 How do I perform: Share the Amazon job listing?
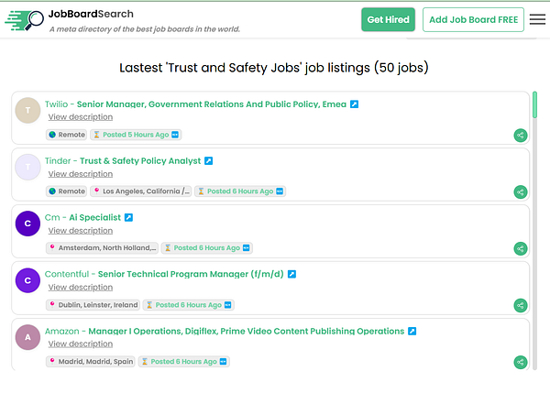point(521,362)
